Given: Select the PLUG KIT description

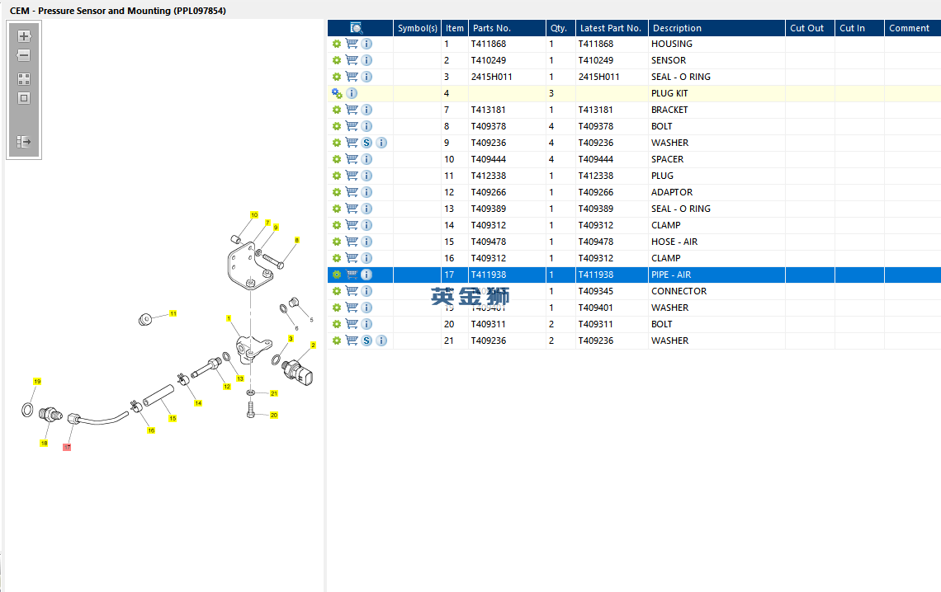Looking at the screenshot, I should tap(716, 93).
